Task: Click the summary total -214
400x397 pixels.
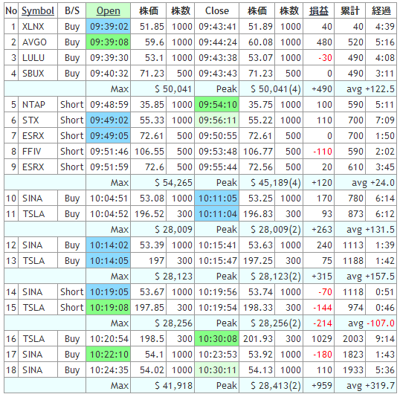Action: (323, 323)
